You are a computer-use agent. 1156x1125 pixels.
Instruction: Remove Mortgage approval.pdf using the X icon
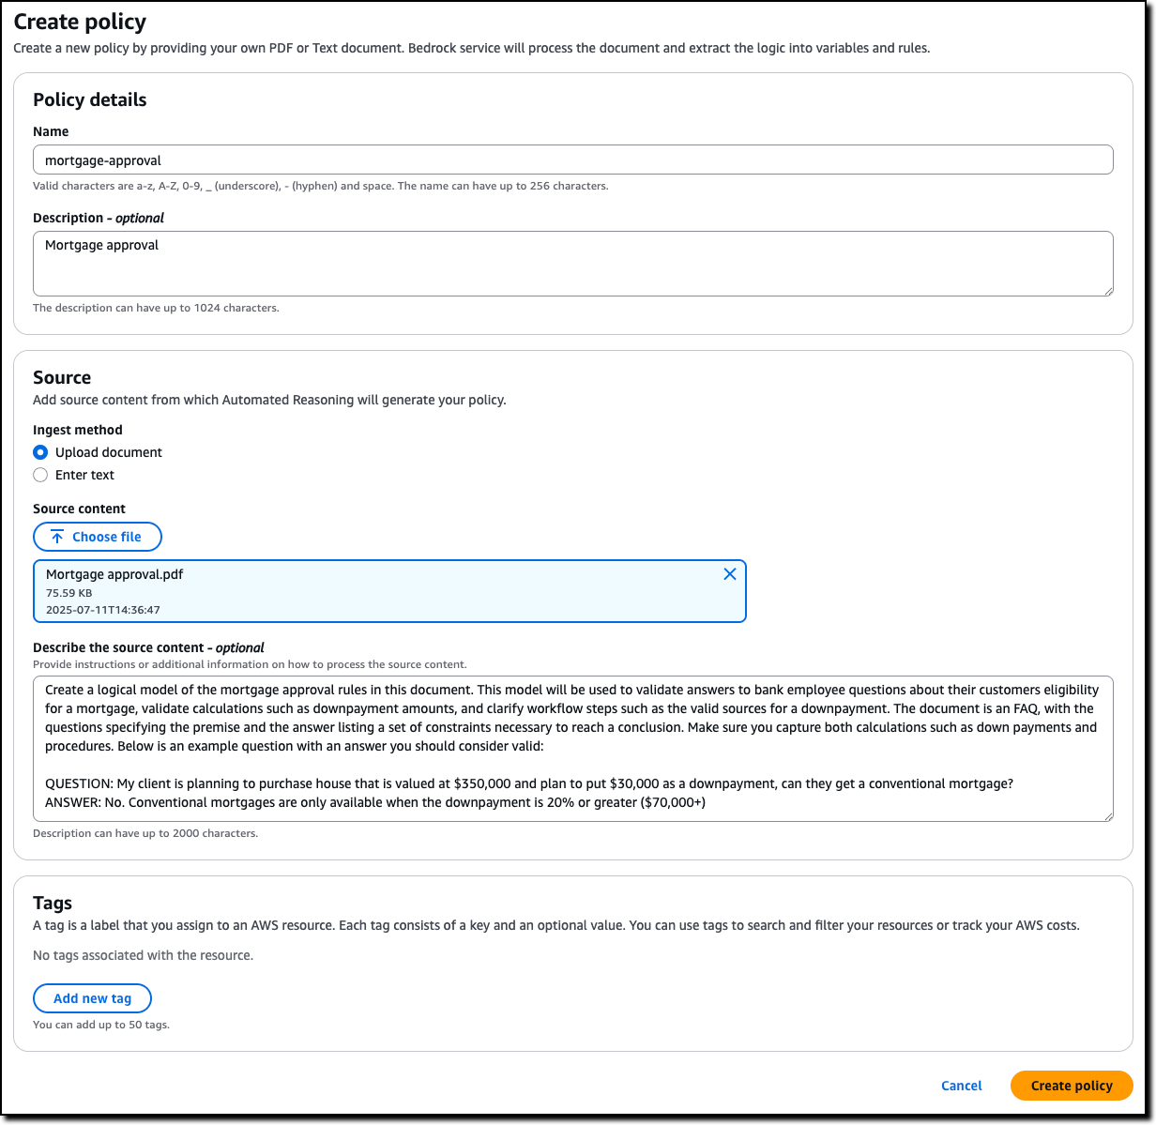729,573
